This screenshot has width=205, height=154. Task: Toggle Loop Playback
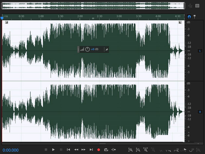pos(106,150)
